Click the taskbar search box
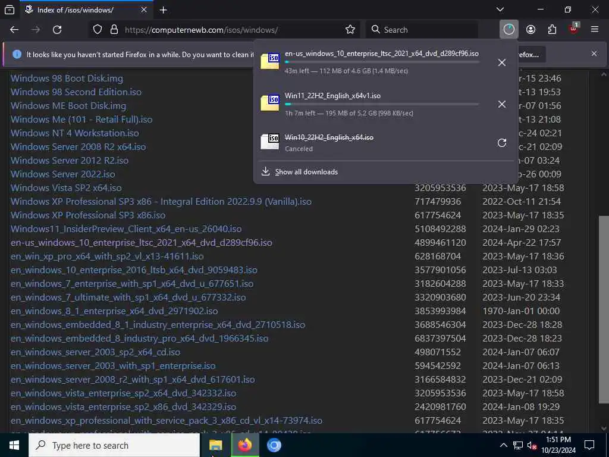 (x=115, y=445)
